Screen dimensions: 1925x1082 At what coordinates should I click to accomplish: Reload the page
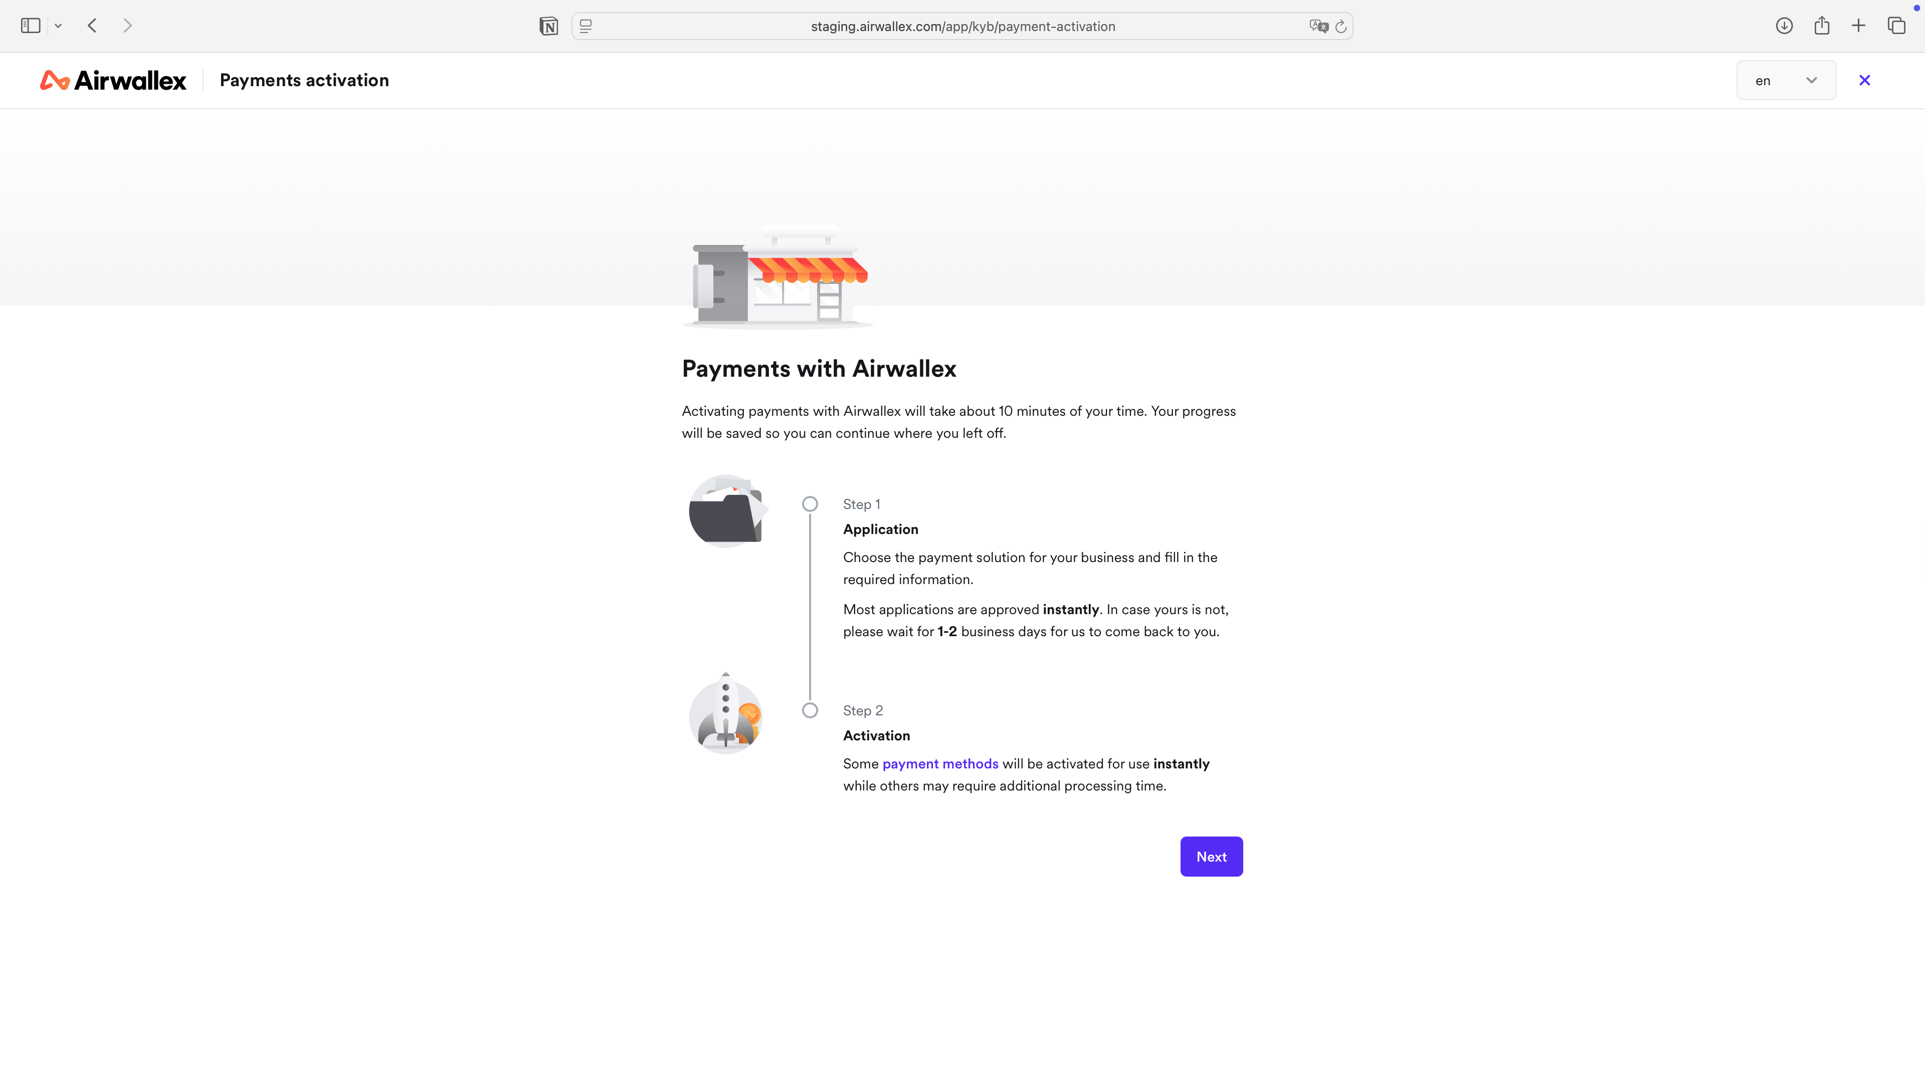pyautogui.click(x=1341, y=26)
